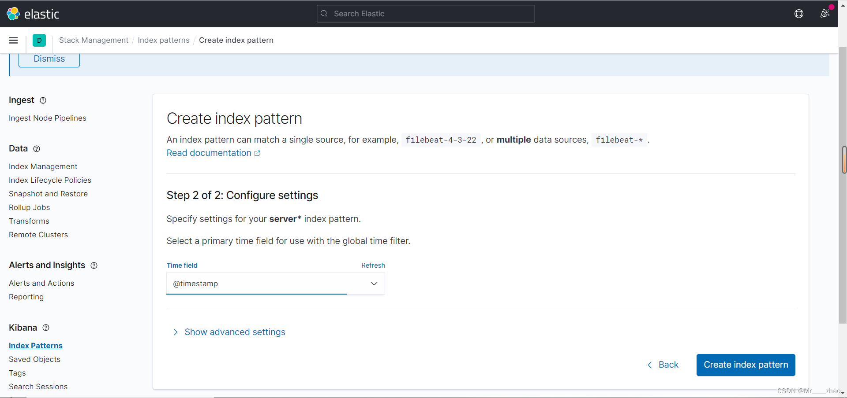Open Index Management

(43, 166)
